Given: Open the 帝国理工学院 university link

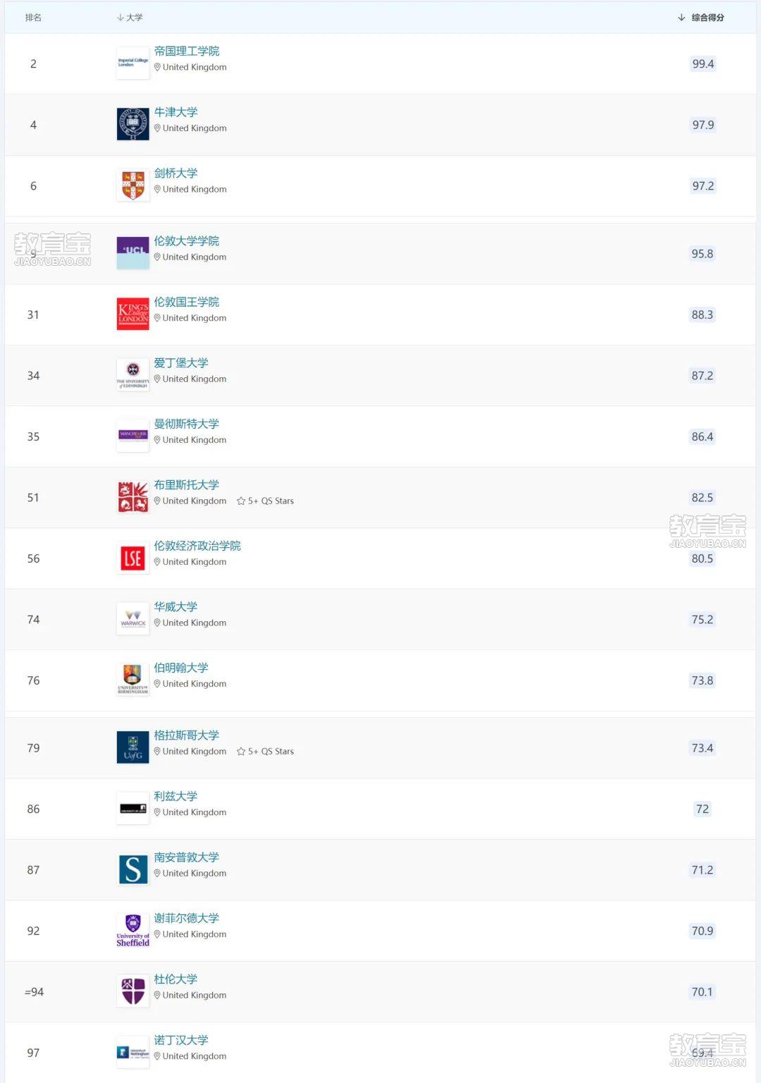Looking at the screenshot, I should pyautogui.click(x=187, y=51).
